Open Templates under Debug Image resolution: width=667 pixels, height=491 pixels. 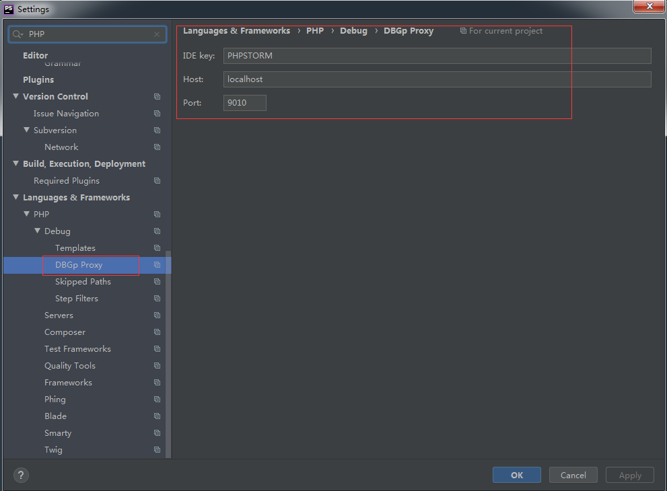(75, 248)
